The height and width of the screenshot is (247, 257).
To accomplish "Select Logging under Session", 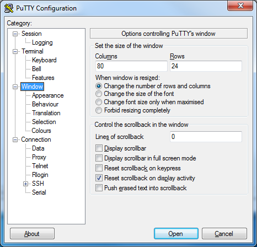I will pyautogui.click(x=42, y=42).
